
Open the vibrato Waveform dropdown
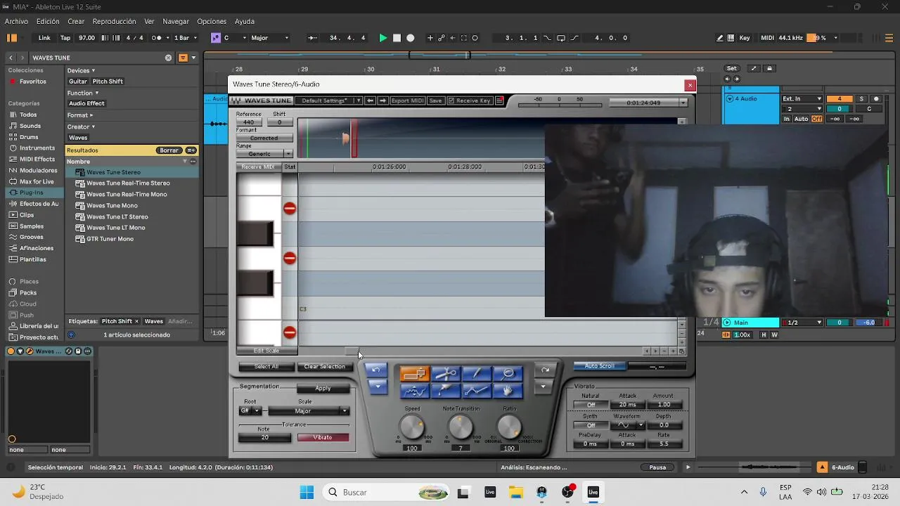tap(627, 425)
